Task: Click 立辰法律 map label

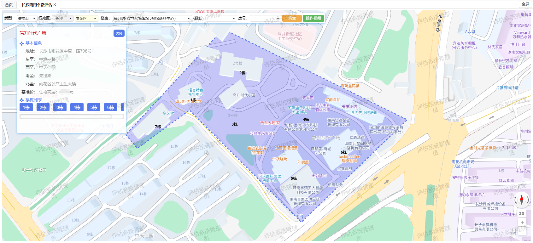Action: tap(357, 137)
